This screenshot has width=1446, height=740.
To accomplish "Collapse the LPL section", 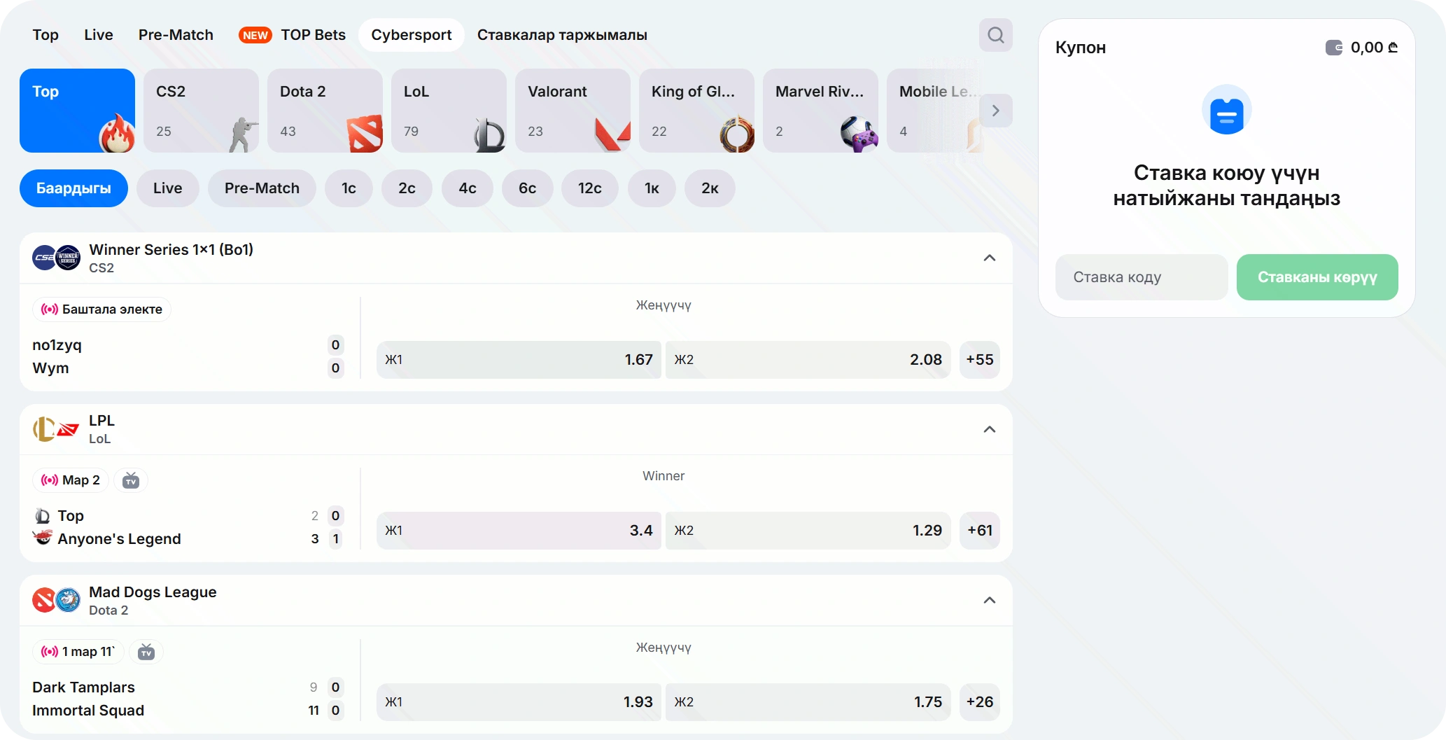I will point(989,429).
